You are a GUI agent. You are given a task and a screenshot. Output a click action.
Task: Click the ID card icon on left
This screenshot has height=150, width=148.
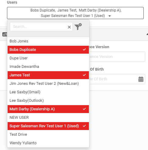[5, 35]
